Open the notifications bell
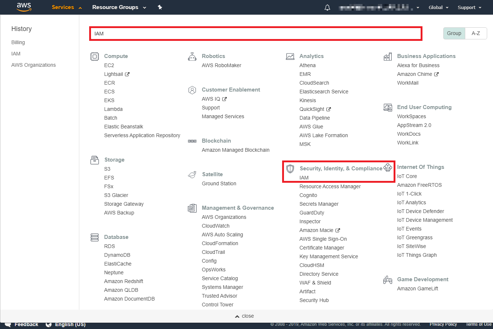Viewport: 493px width, 329px height. pos(327,7)
